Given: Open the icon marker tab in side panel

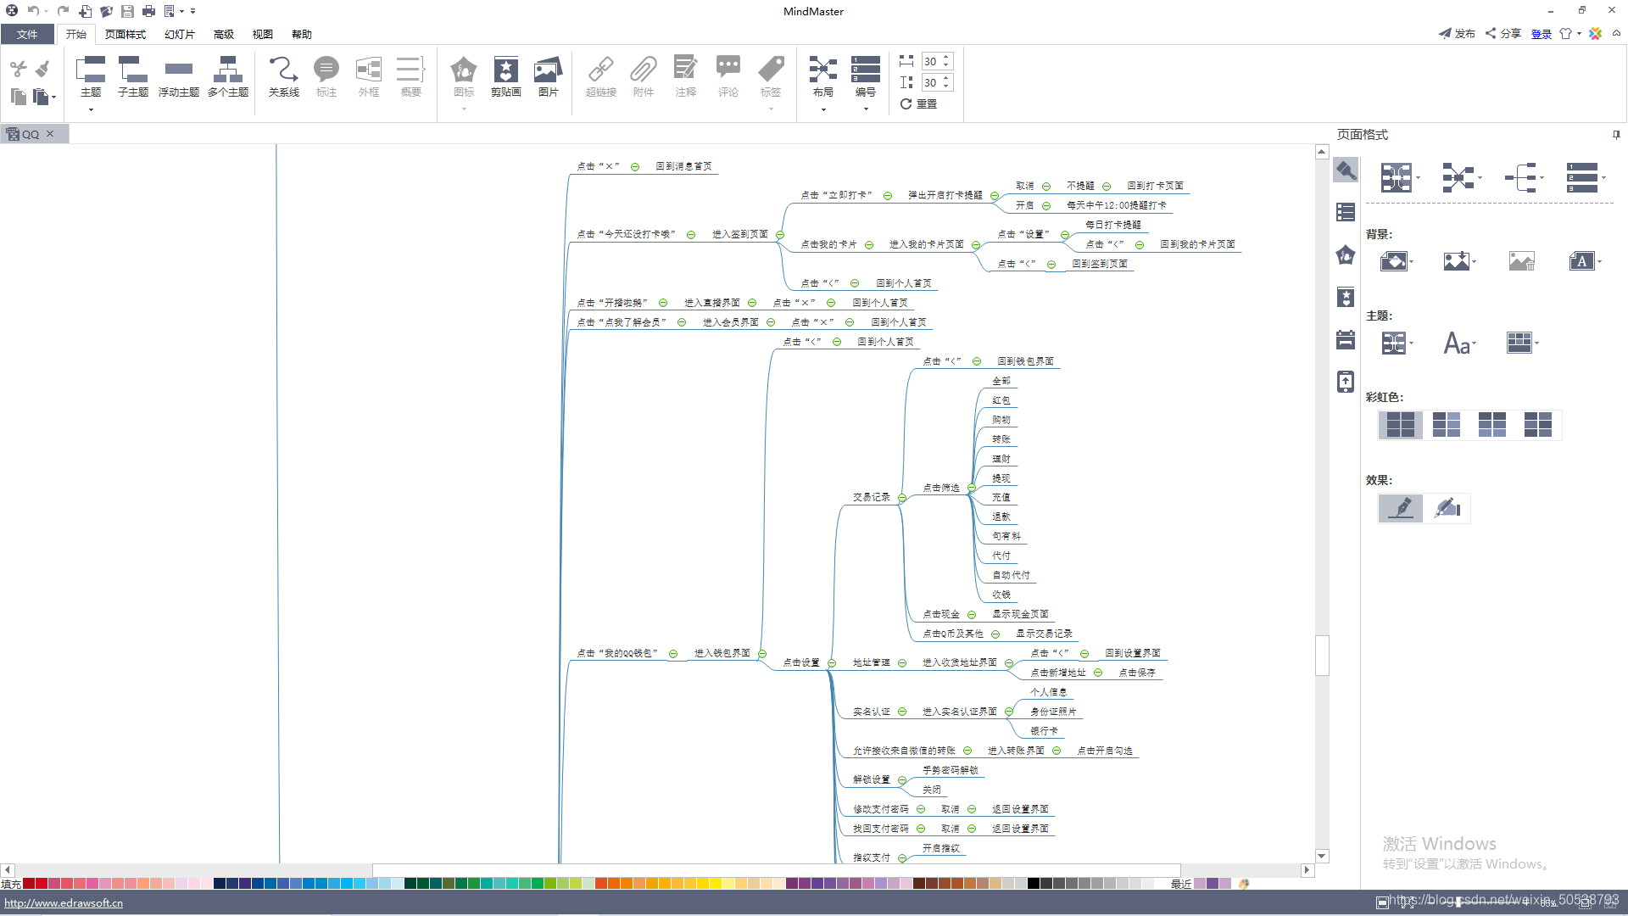Looking at the screenshot, I should (x=1346, y=254).
